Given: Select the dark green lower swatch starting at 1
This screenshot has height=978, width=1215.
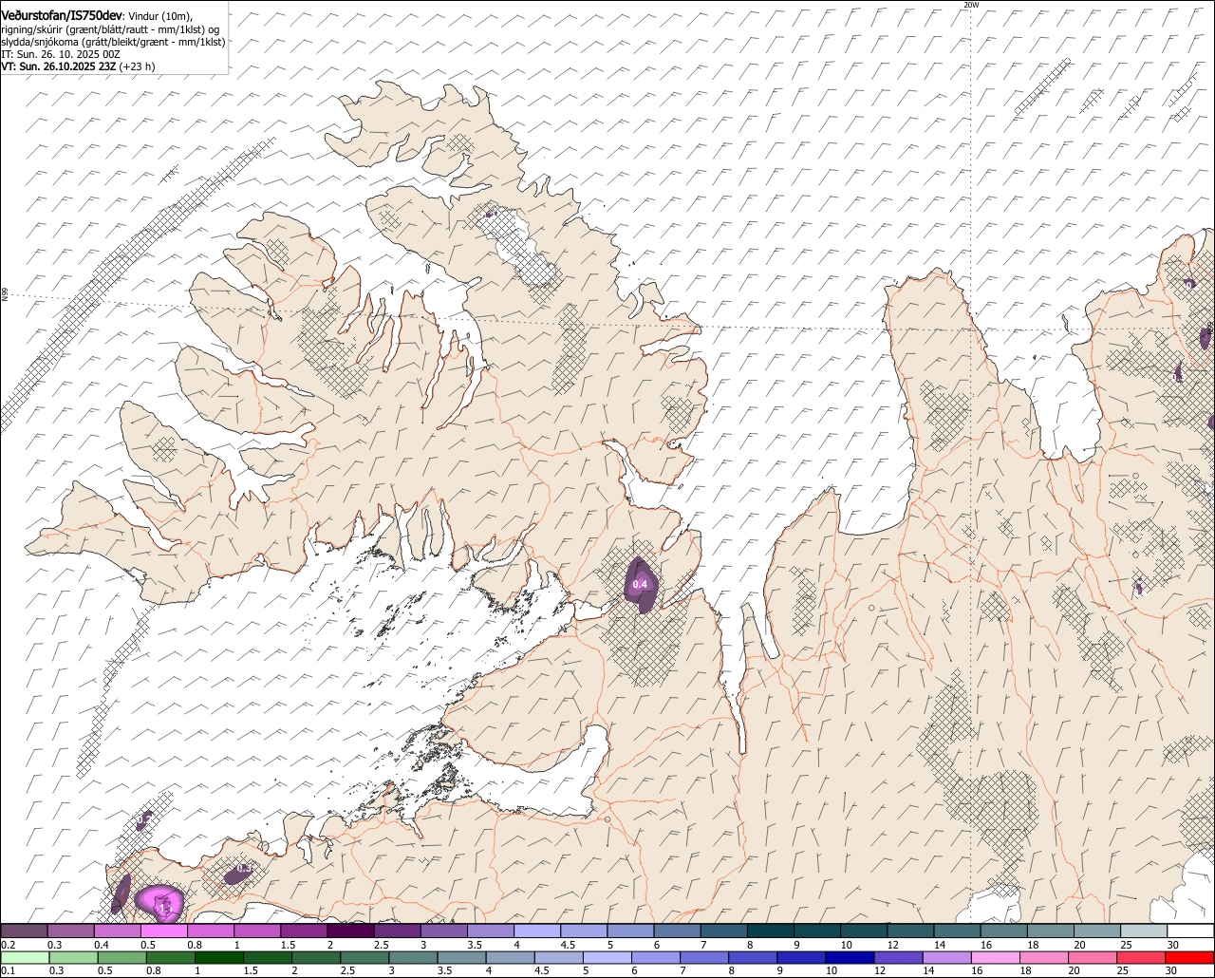Looking at the screenshot, I should click(219, 957).
